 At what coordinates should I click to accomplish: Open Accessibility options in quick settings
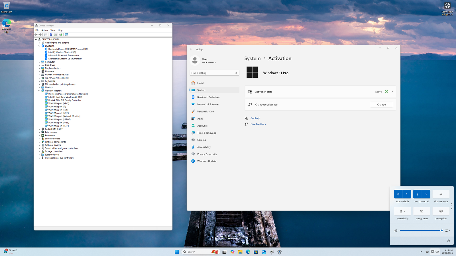pos(402,211)
